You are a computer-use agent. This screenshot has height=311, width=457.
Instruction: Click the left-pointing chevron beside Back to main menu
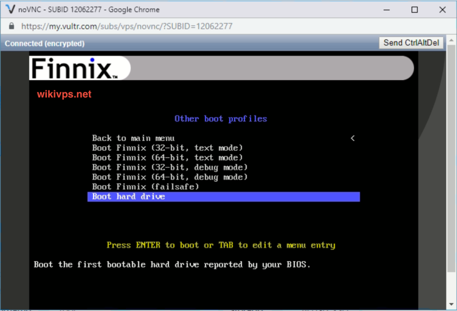pyautogui.click(x=353, y=138)
